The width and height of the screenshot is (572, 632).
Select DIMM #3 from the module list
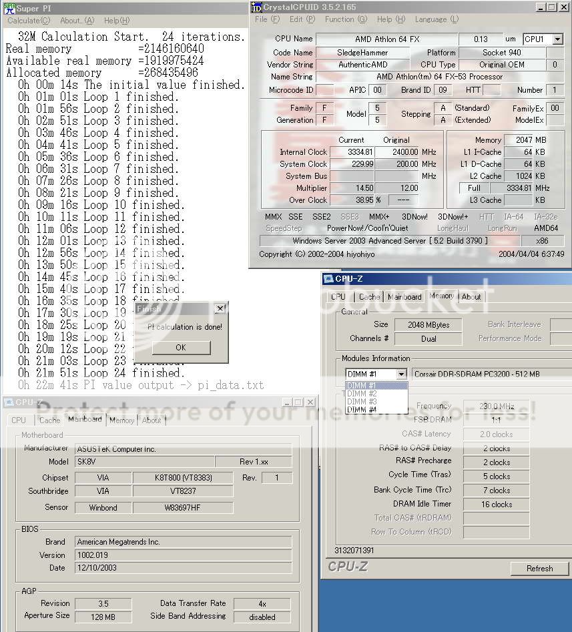362,402
